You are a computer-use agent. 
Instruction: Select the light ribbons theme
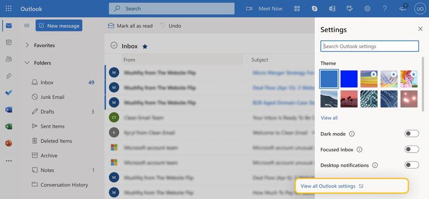(x=389, y=79)
